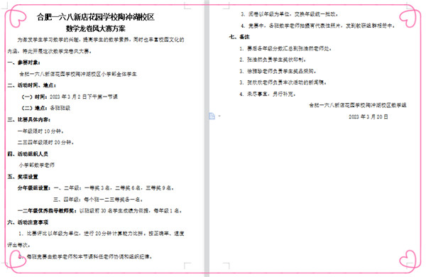Click the line 未尽事宜，另行补充

[268, 94]
